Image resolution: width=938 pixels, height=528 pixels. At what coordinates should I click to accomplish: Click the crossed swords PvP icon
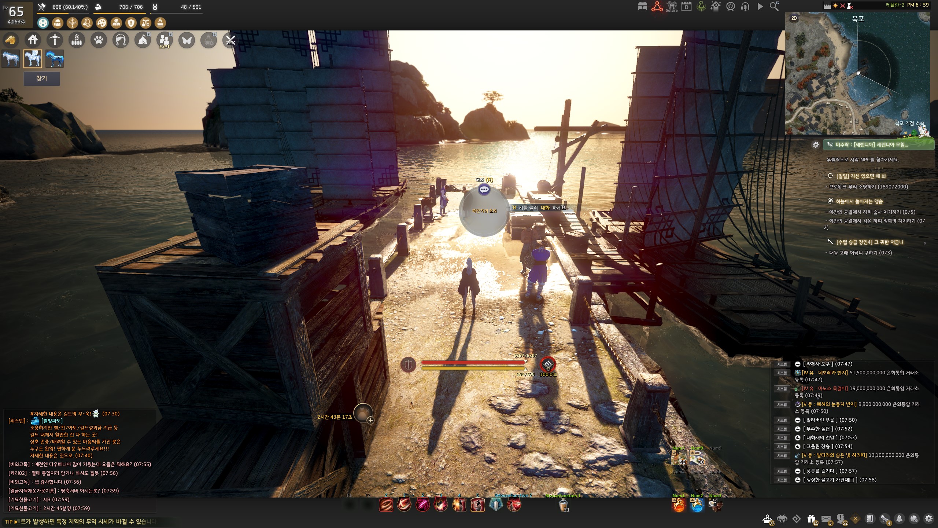230,40
